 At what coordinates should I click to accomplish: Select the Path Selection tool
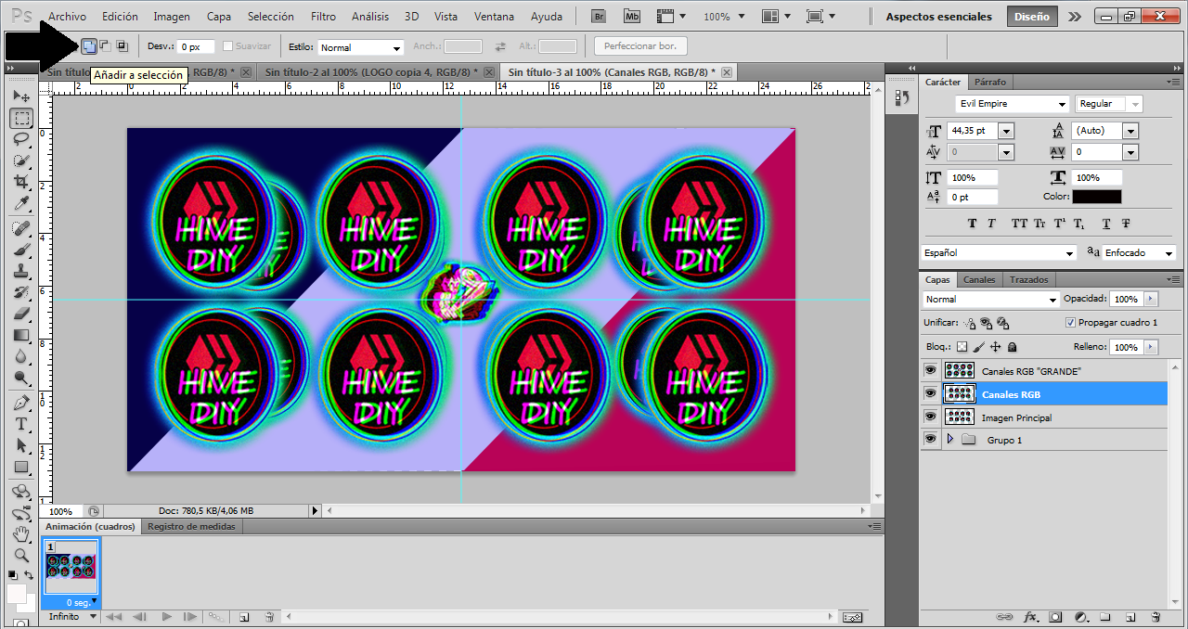tap(21, 445)
